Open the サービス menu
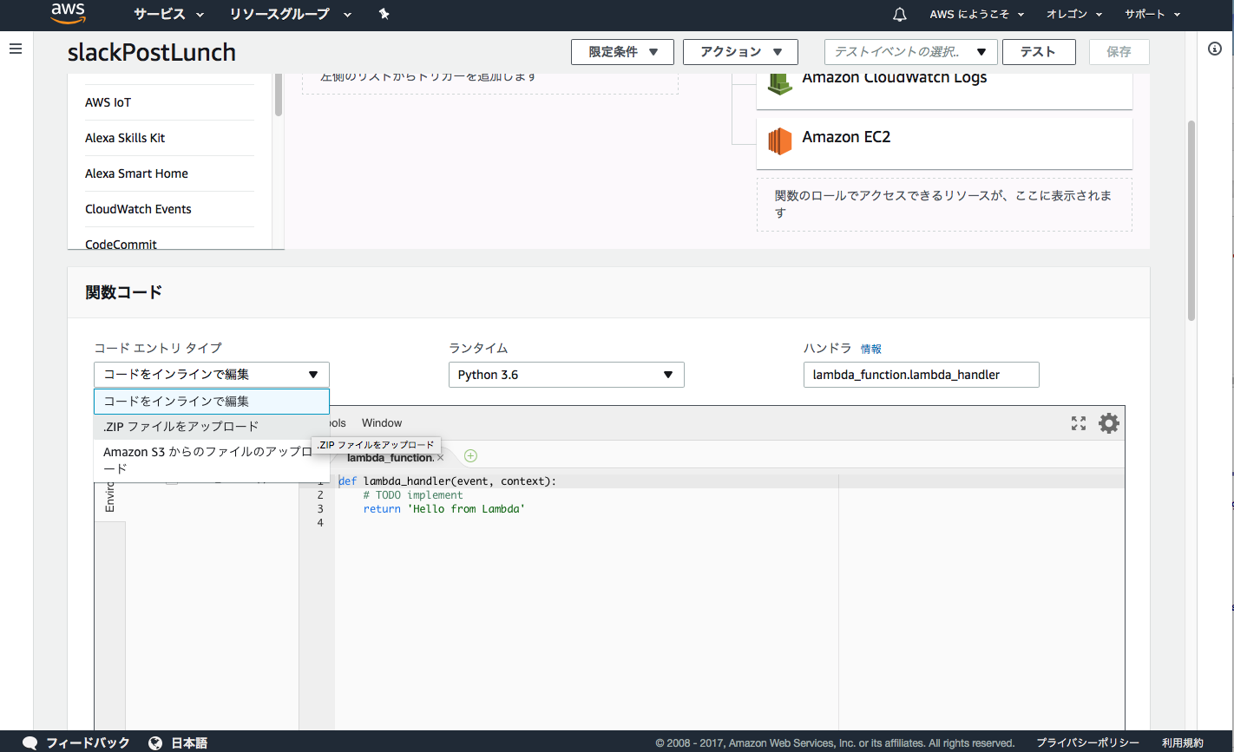This screenshot has height=752, width=1234. [x=168, y=14]
